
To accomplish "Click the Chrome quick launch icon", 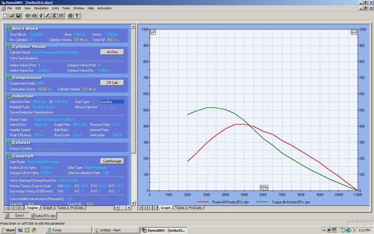I will tap(34, 230).
